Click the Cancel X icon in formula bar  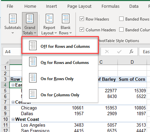(107, 52)
